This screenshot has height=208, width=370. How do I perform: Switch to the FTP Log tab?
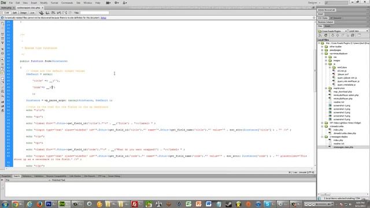[102, 176]
